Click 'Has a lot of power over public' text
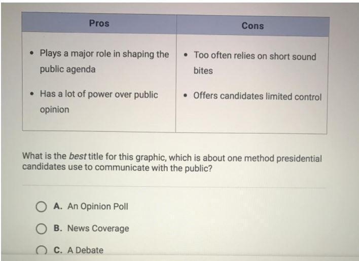 point(99,94)
